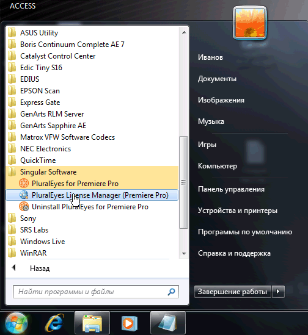The image size is (308, 335).
Task: Open shutdown options arrow menu
Action: [x=278, y=292]
